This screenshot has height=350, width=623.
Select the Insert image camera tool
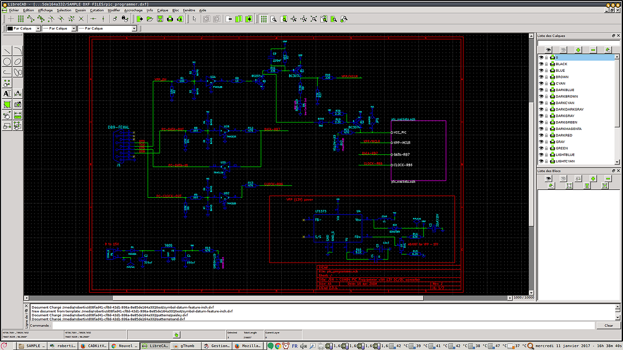click(x=18, y=104)
